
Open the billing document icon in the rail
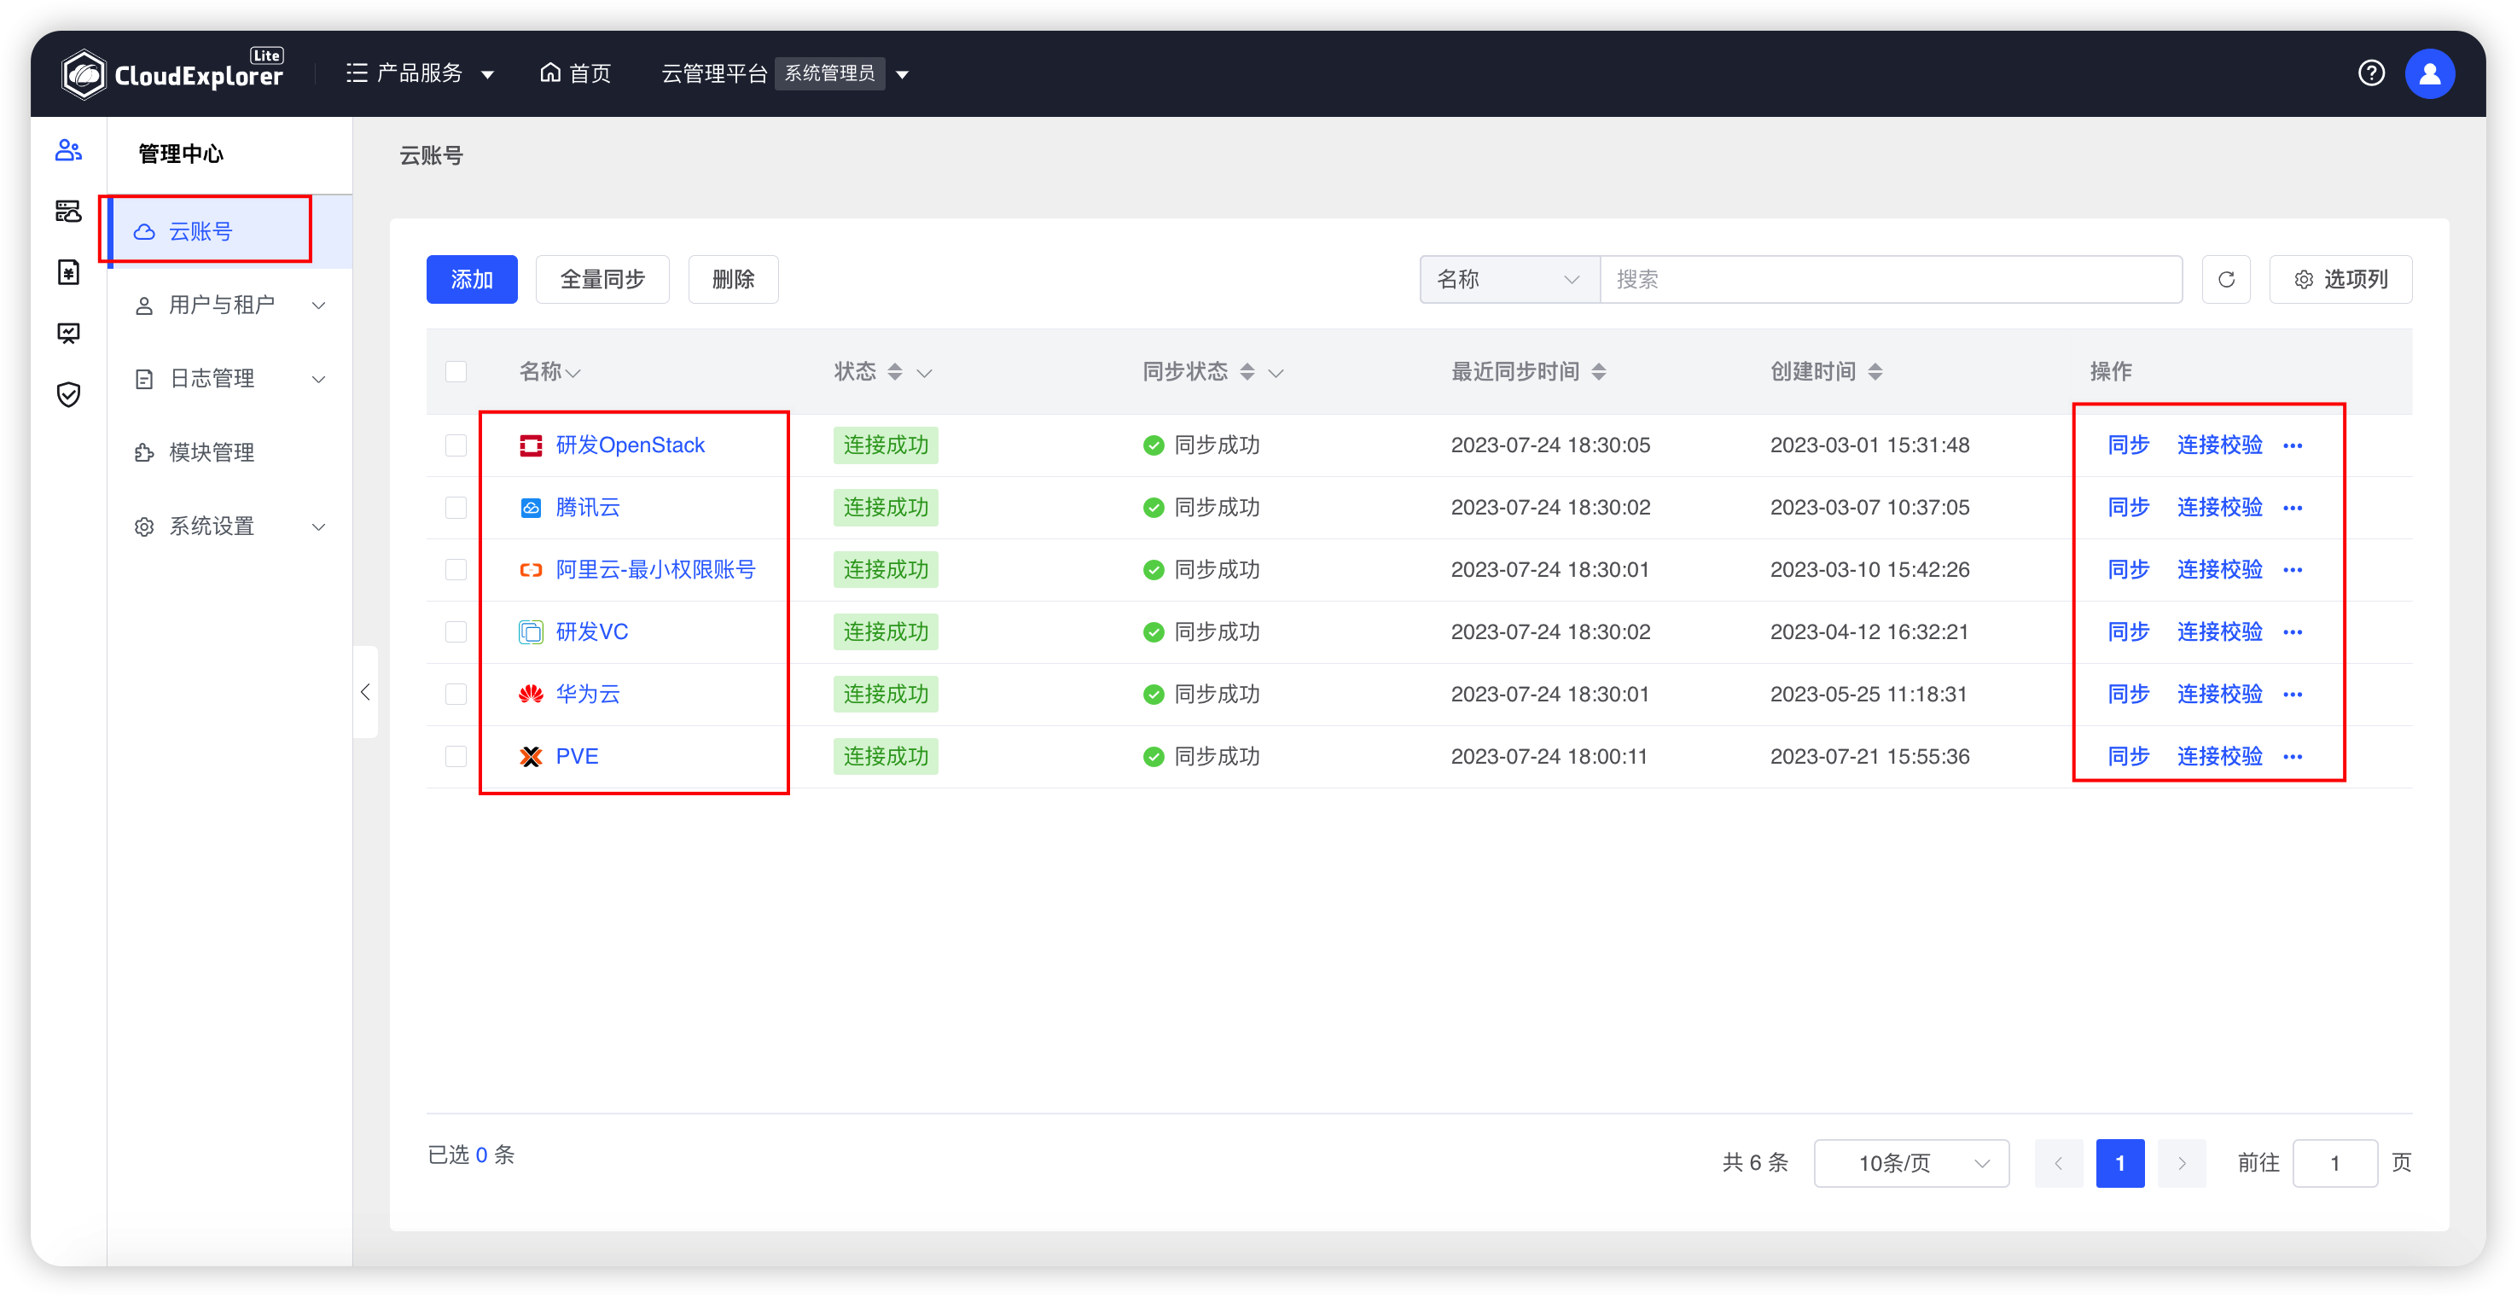click(x=68, y=271)
